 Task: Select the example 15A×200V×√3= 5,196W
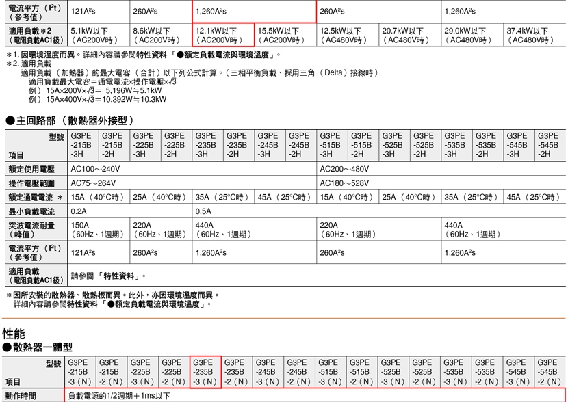[95, 90]
